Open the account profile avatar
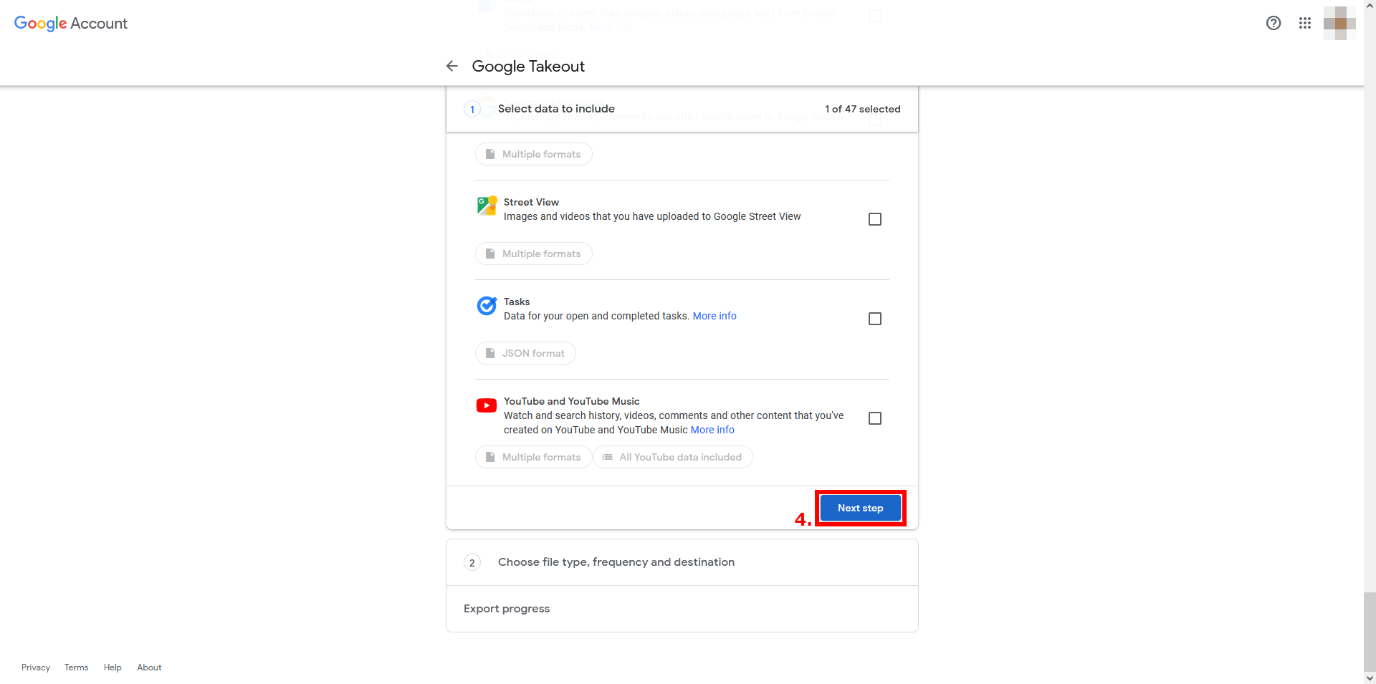1376x684 pixels. tap(1339, 23)
